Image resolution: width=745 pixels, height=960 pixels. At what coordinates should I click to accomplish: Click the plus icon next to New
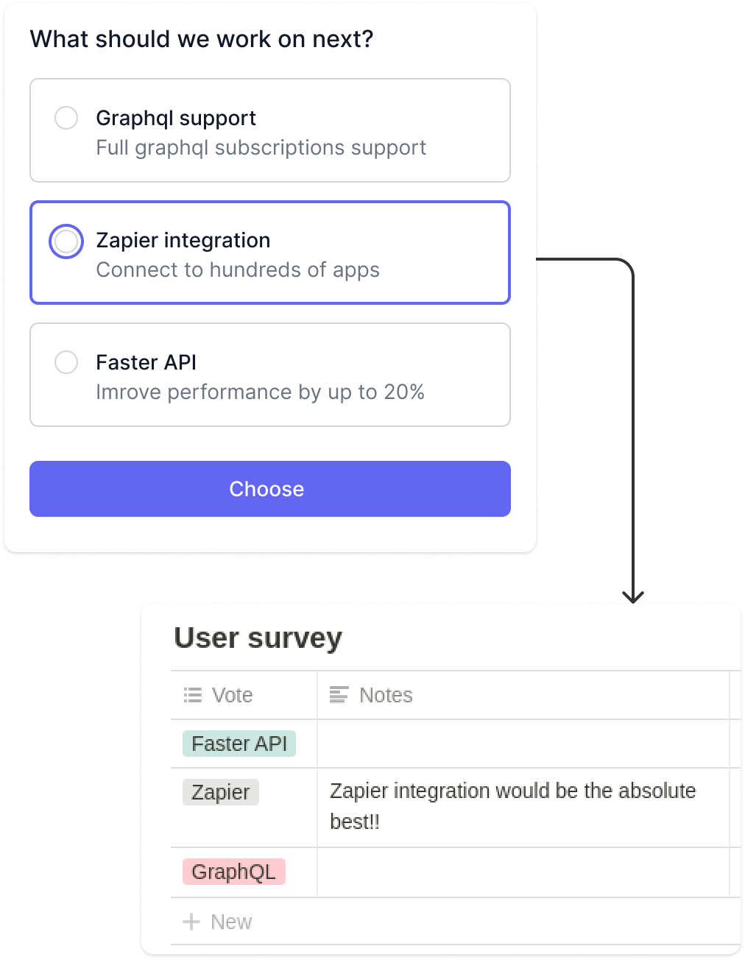tap(191, 921)
